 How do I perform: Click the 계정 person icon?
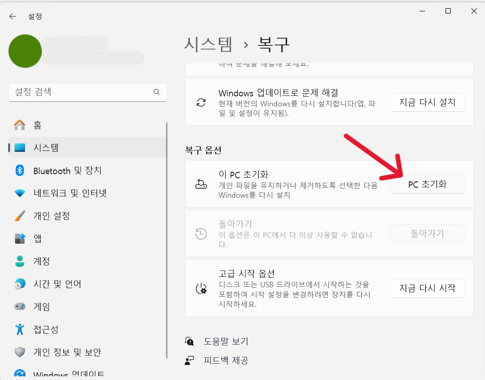(x=20, y=261)
